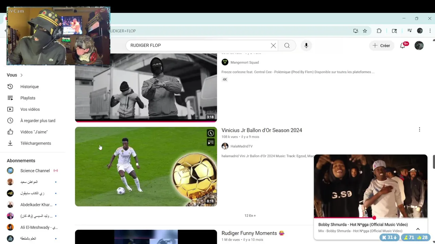Add Vinicius video to queue icon
Screen dimensions: 435x244
pyautogui.click(x=211, y=142)
